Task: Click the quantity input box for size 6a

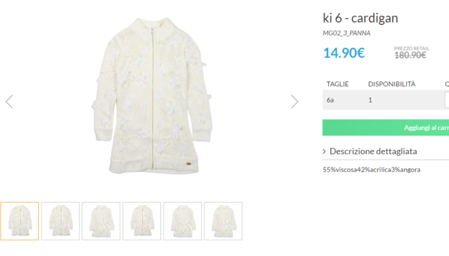Action: pyautogui.click(x=446, y=100)
